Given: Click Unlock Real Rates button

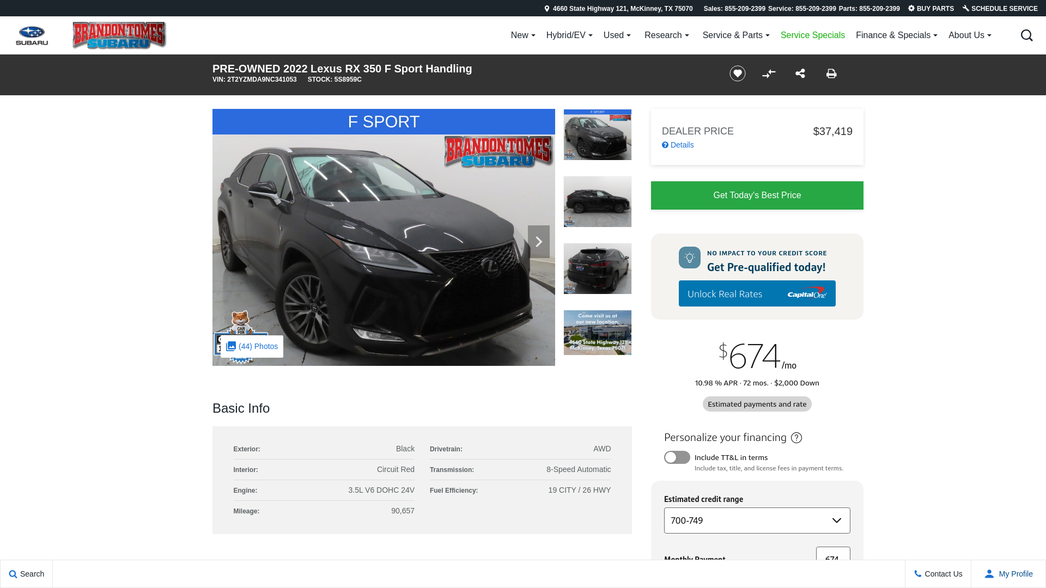Looking at the screenshot, I should 757,293.
